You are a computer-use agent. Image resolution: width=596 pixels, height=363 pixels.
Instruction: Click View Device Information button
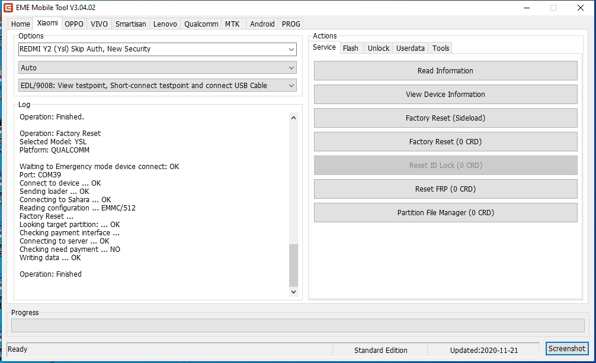(x=446, y=95)
